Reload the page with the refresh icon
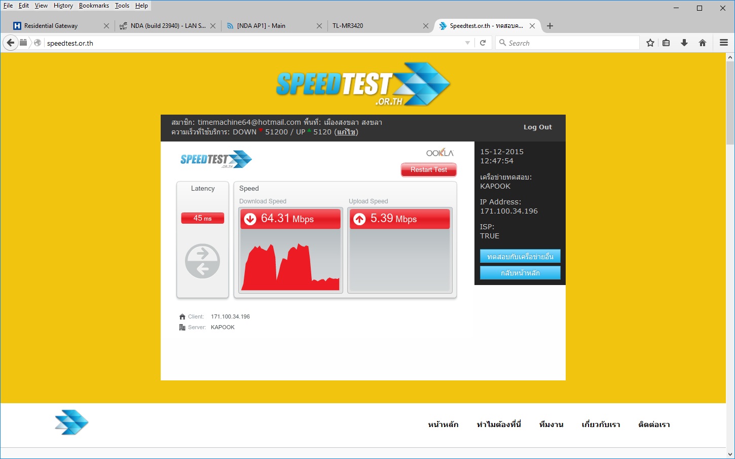Screen dimensions: 735x459 point(483,43)
